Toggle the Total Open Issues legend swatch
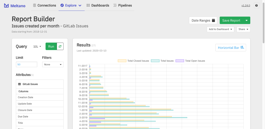This screenshot has height=129, width=265. [x=180, y=61]
